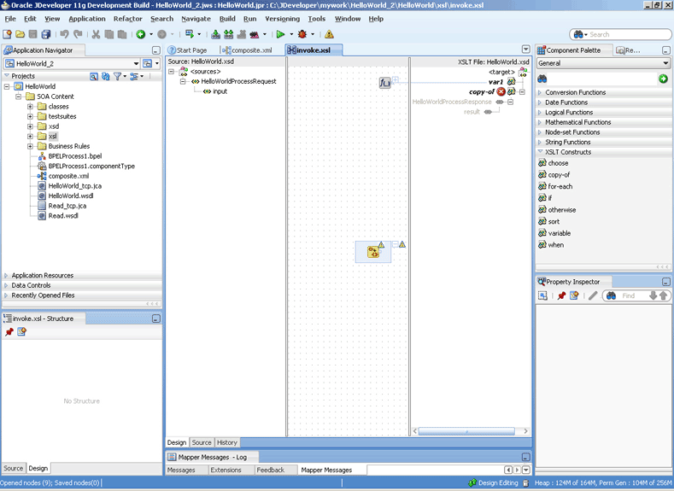Expand the classes folder
The height and width of the screenshot is (491, 674).
click(30, 106)
